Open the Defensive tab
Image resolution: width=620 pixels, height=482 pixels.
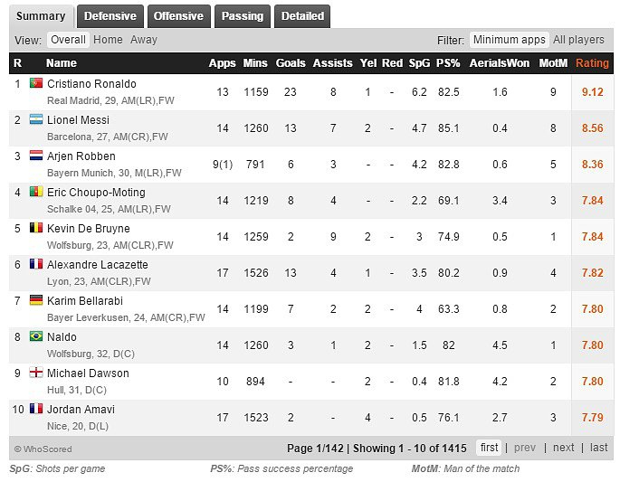pyautogui.click(x=110, y=16)
